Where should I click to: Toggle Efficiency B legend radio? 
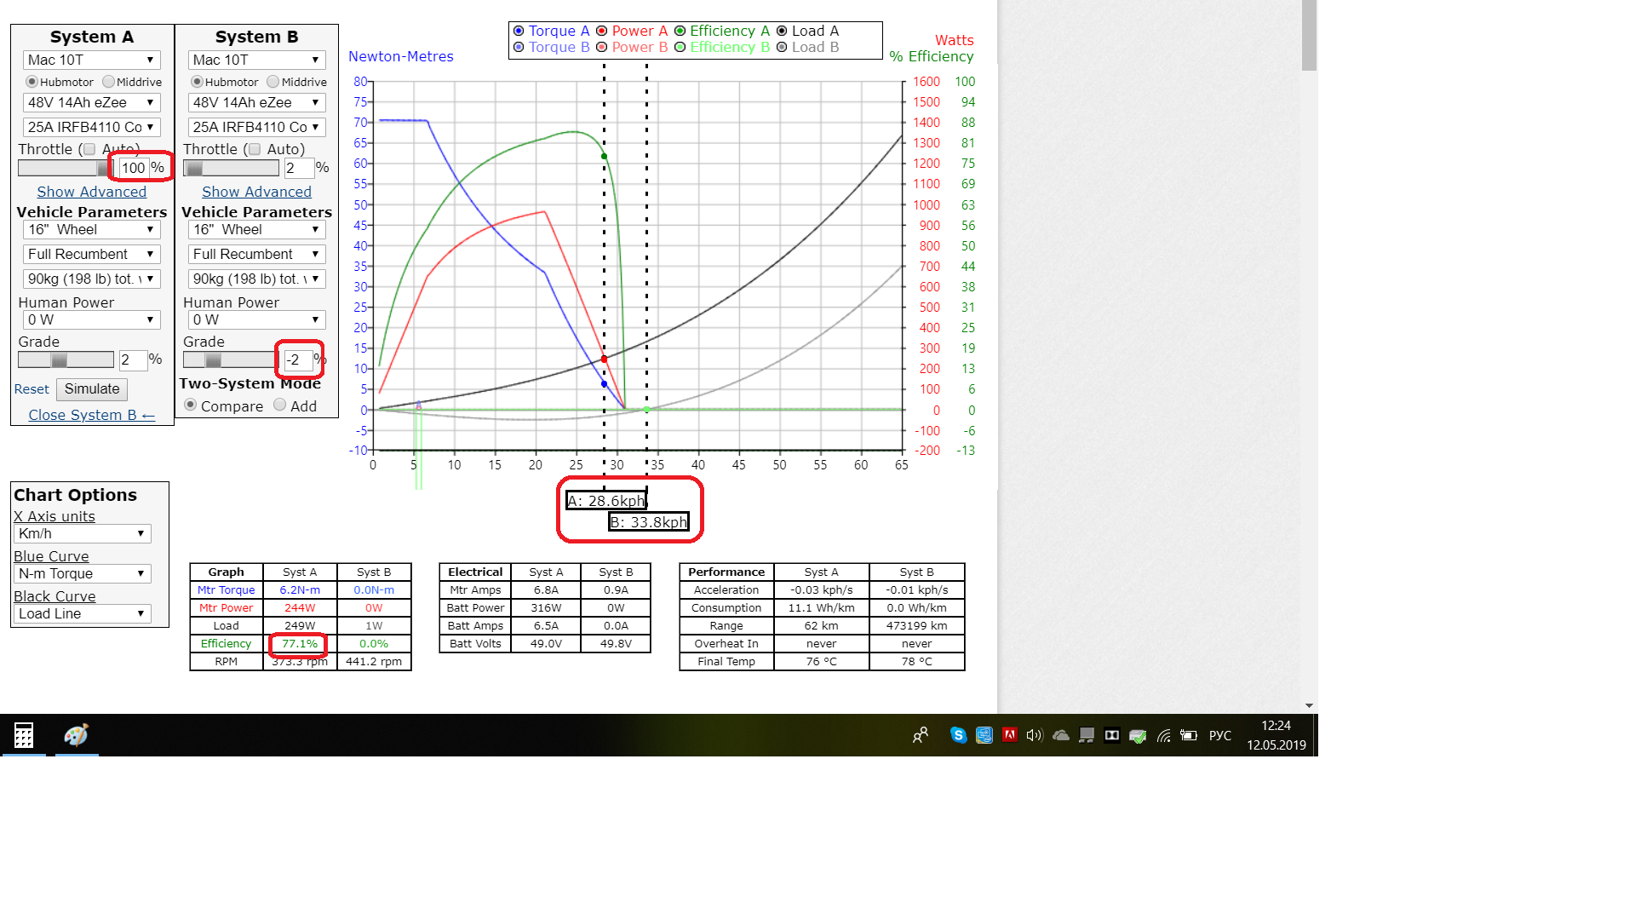click(x=680, y=48)
